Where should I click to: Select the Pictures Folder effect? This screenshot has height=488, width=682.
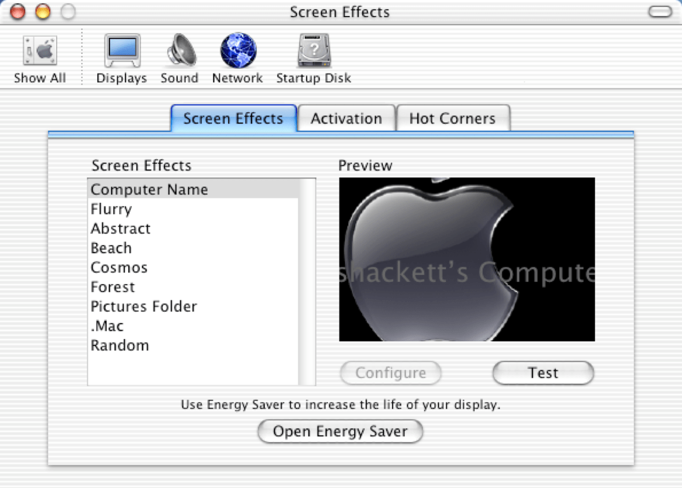(193, 307)
